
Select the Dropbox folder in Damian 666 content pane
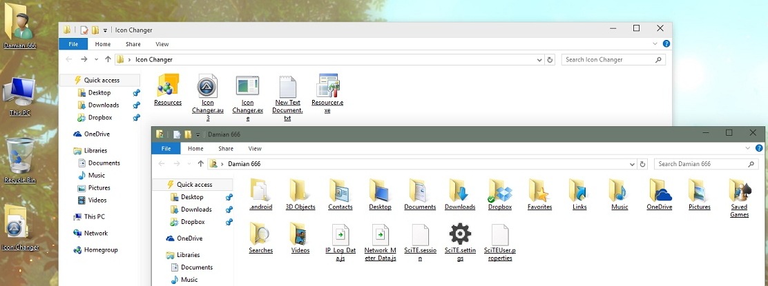pos(499,194)
